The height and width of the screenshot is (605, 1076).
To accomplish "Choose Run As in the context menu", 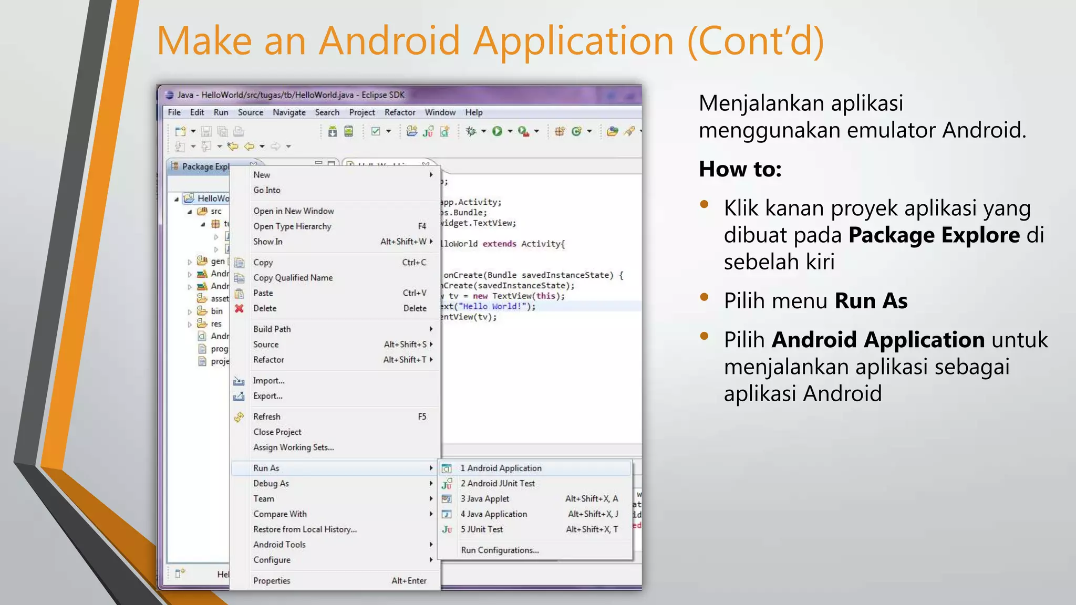I will click(x=335, y=468).
